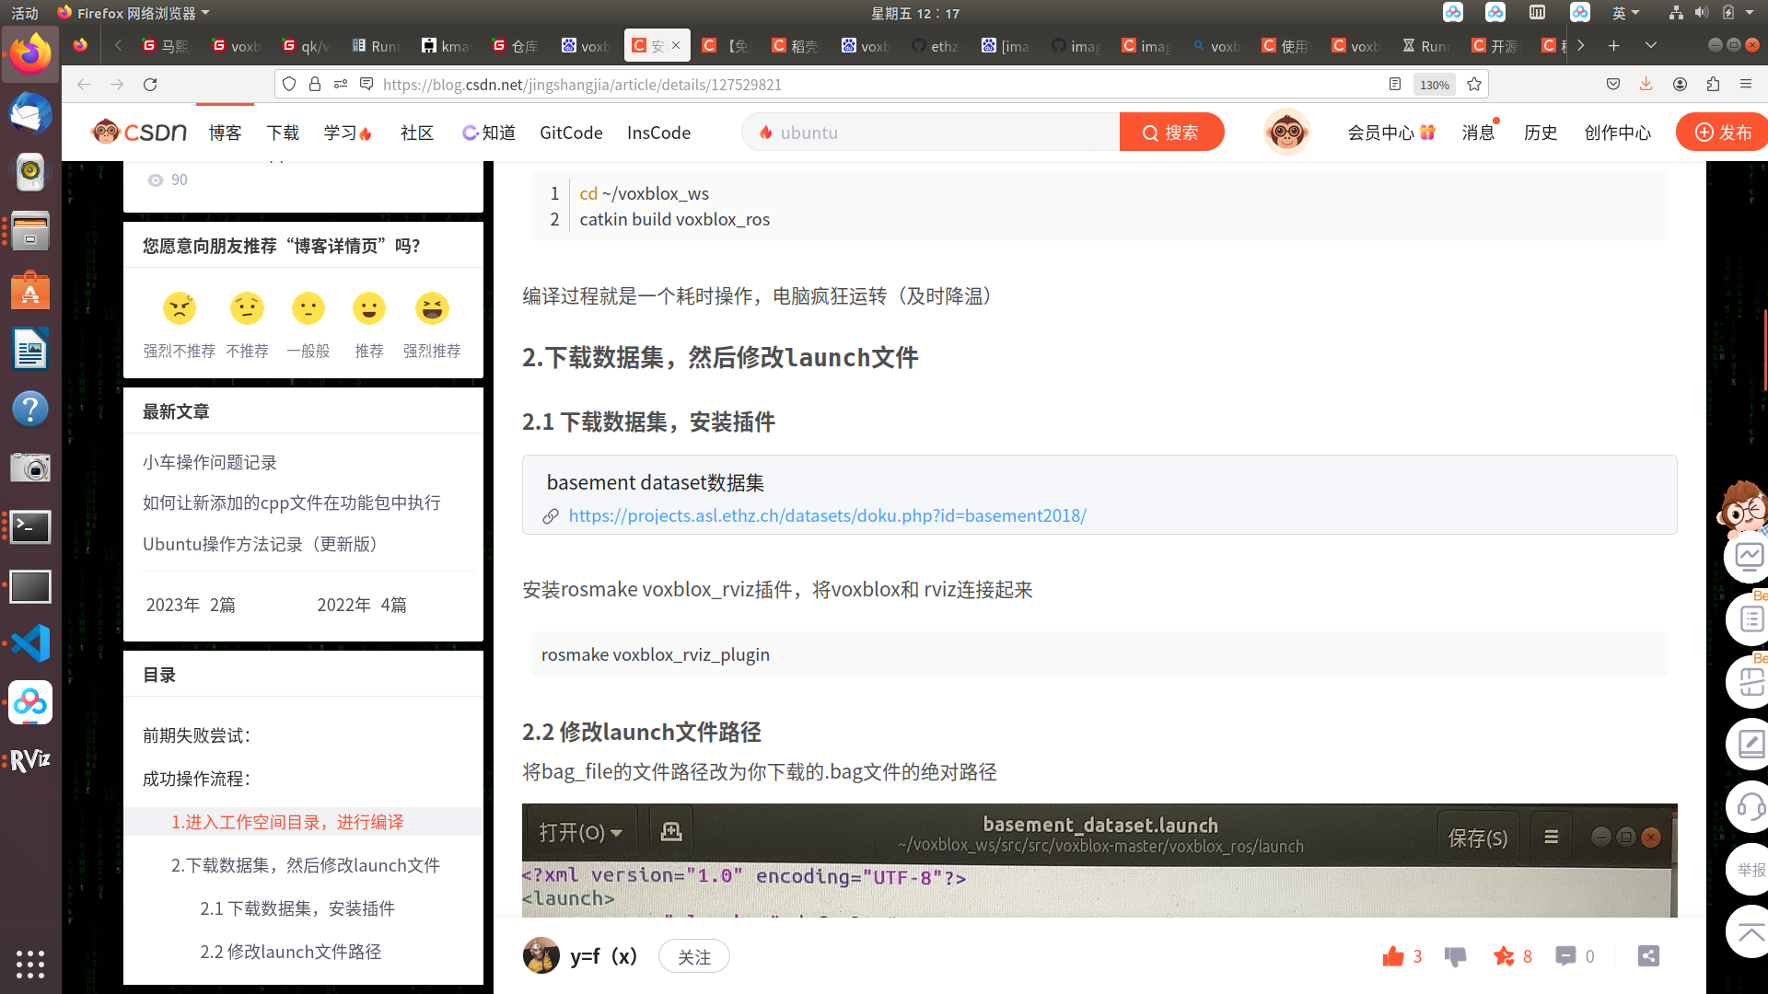Viewport: 1768px width, 994px height.
Task: Click the back-to-top arrow icon
Action: [x=1749, y=931]
